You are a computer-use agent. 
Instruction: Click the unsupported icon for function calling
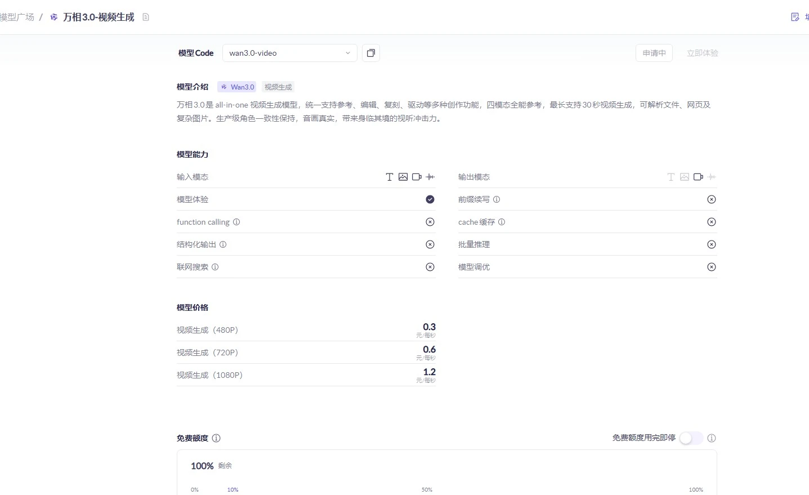(430, 222)
